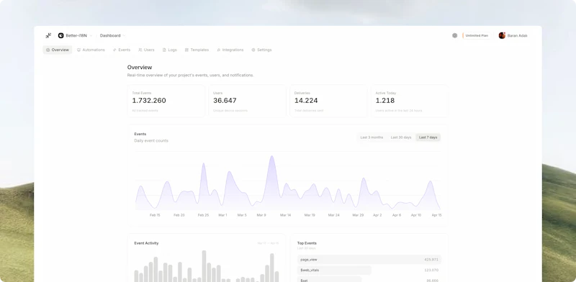Open the Users tab
The width and height of the screenshot is (576, 282).
146,50
